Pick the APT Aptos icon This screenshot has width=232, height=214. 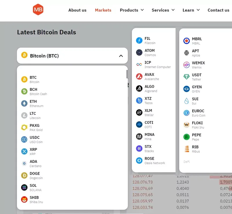(x=186, y=53)
